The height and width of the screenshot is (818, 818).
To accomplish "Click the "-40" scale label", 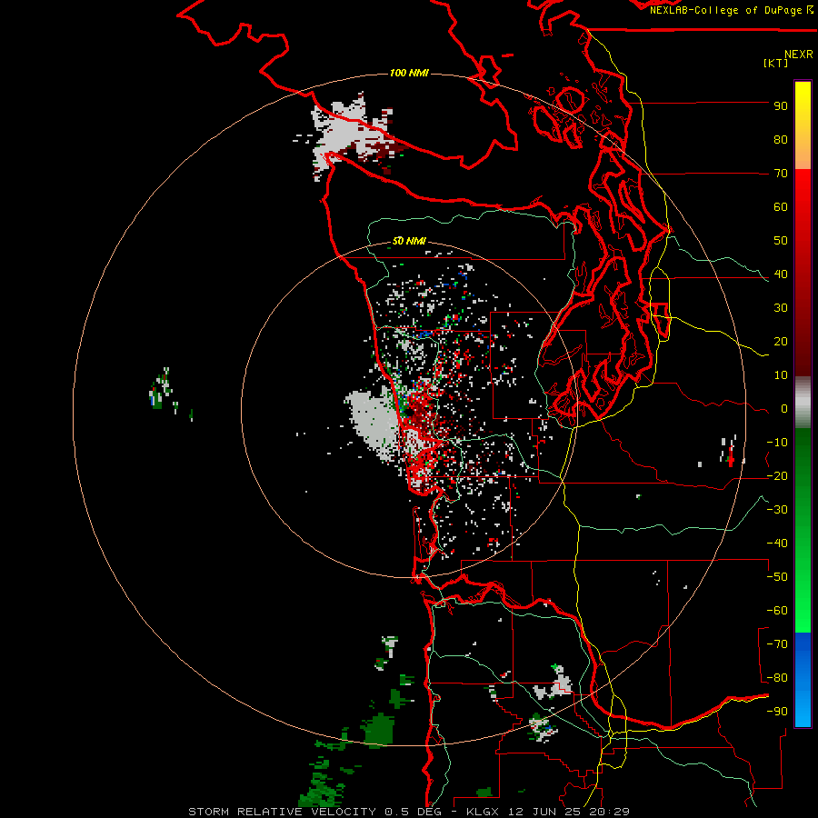I will tap(777, 544).
